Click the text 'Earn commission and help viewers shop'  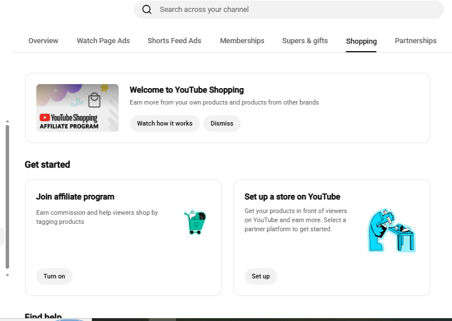tap(93, 212)
